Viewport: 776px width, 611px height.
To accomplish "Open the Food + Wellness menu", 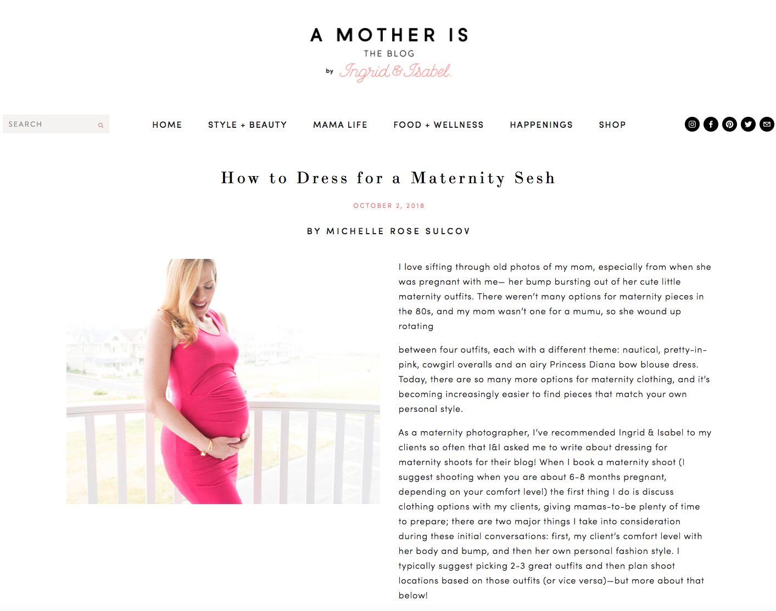I will coord(438,125).
